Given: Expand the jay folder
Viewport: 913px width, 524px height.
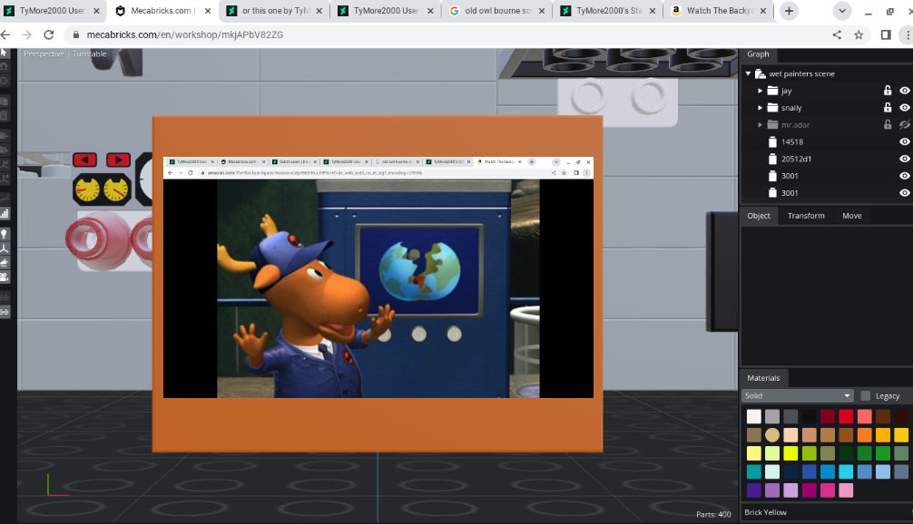Looking at the screenshot, I should (760, 91).
